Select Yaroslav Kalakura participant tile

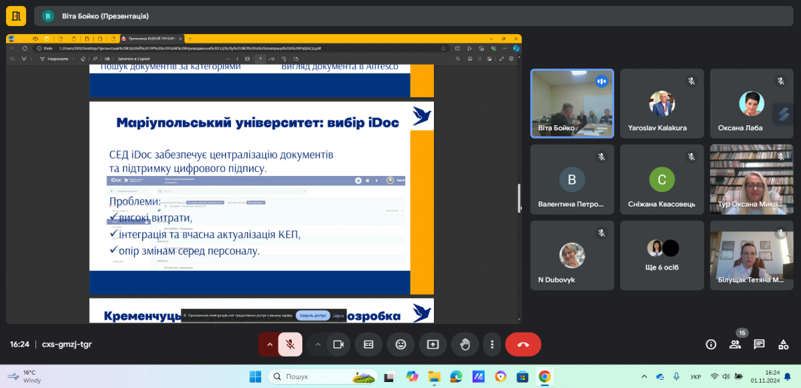[x=661, y=103]
